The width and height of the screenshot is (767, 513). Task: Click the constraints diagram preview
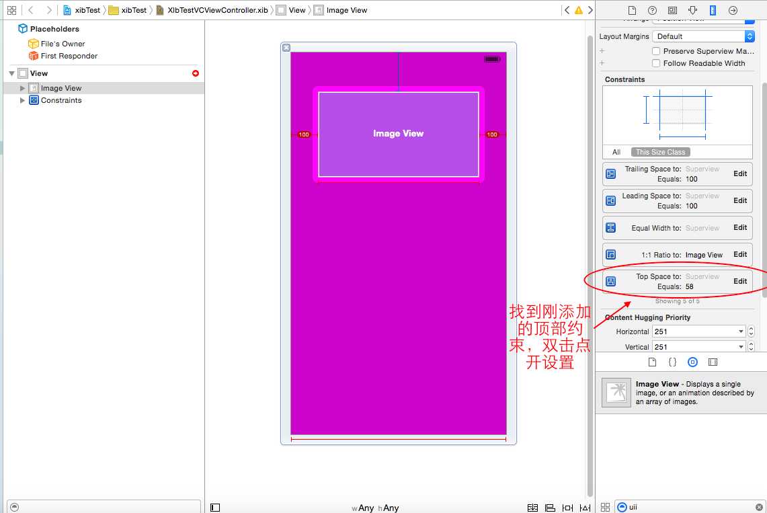point(678,115)
